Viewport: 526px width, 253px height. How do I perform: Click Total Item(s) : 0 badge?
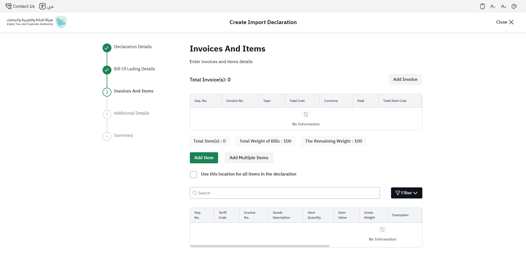tap(210, 141)
